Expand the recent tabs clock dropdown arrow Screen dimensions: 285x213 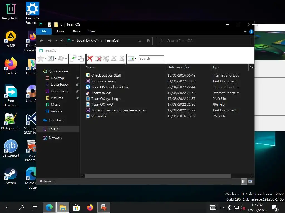55,59
